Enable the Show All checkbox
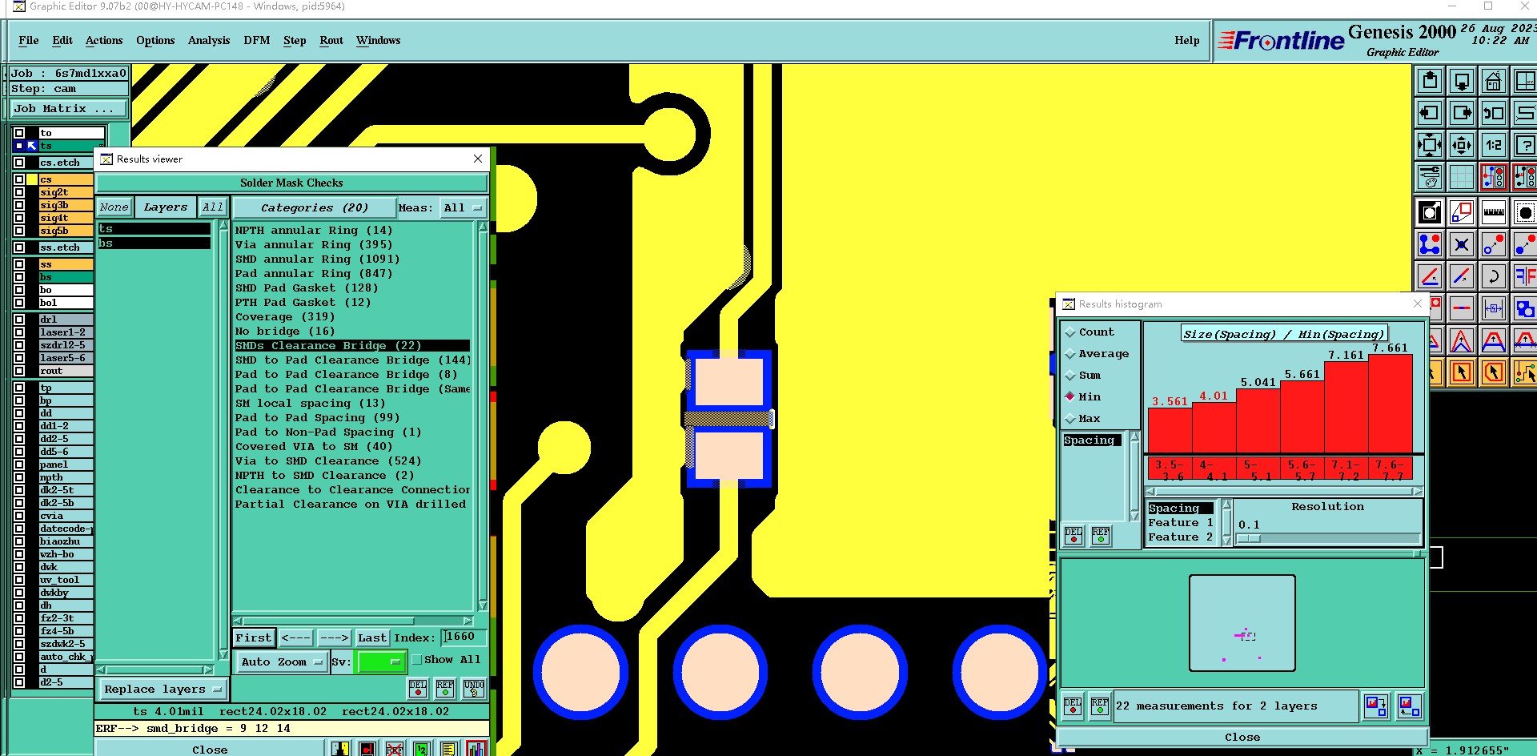The width and height of the screenshot is (1537, 756). (x=417, y=660)
